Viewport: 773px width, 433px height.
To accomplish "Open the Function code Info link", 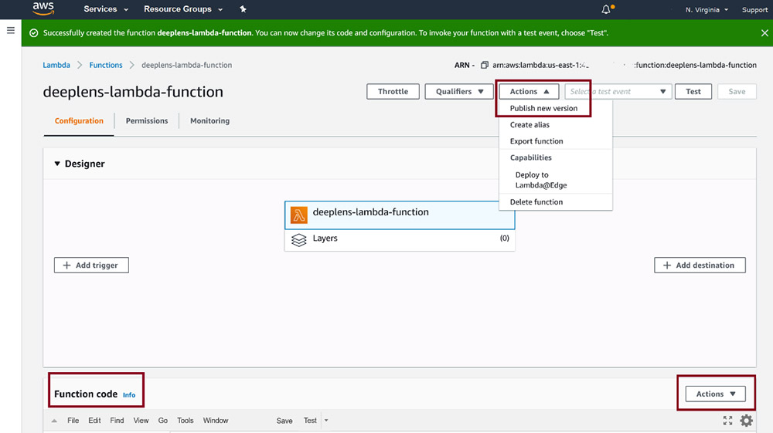I will [129, 395].
